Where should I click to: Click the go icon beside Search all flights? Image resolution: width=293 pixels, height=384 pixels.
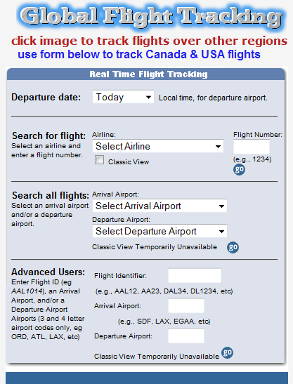click(233, 247)
